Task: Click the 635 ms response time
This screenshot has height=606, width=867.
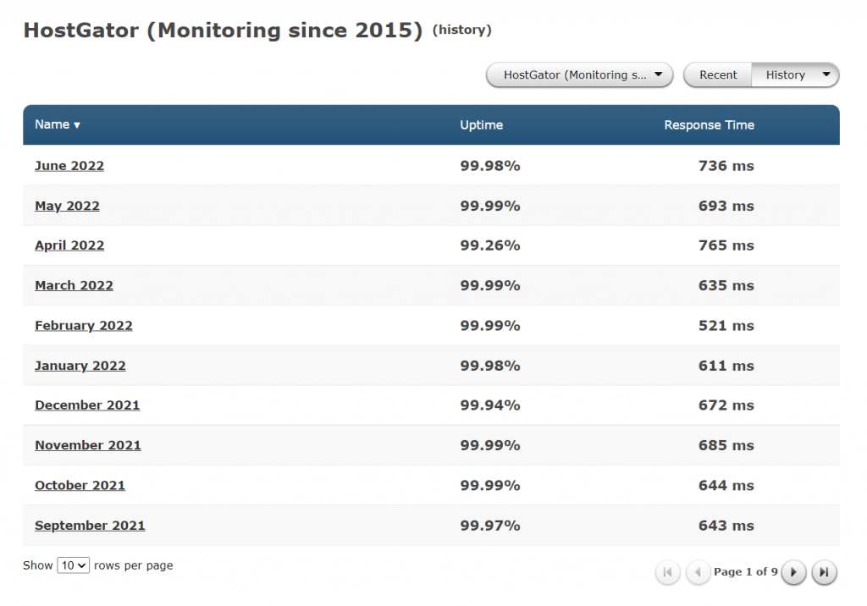Action: (x=726, y=285)
